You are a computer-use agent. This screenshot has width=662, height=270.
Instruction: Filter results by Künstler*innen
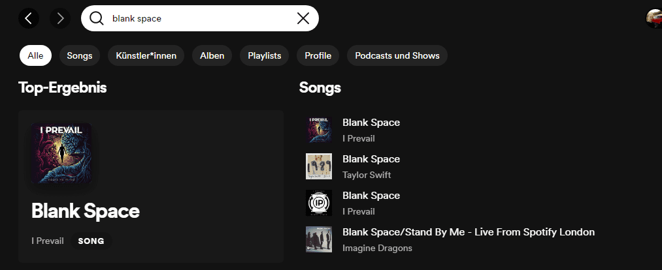point(146,55)
